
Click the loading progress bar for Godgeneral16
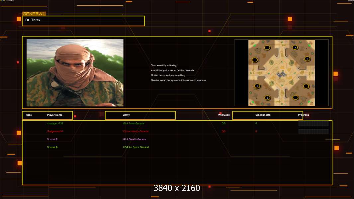click(x=313, y=131)
